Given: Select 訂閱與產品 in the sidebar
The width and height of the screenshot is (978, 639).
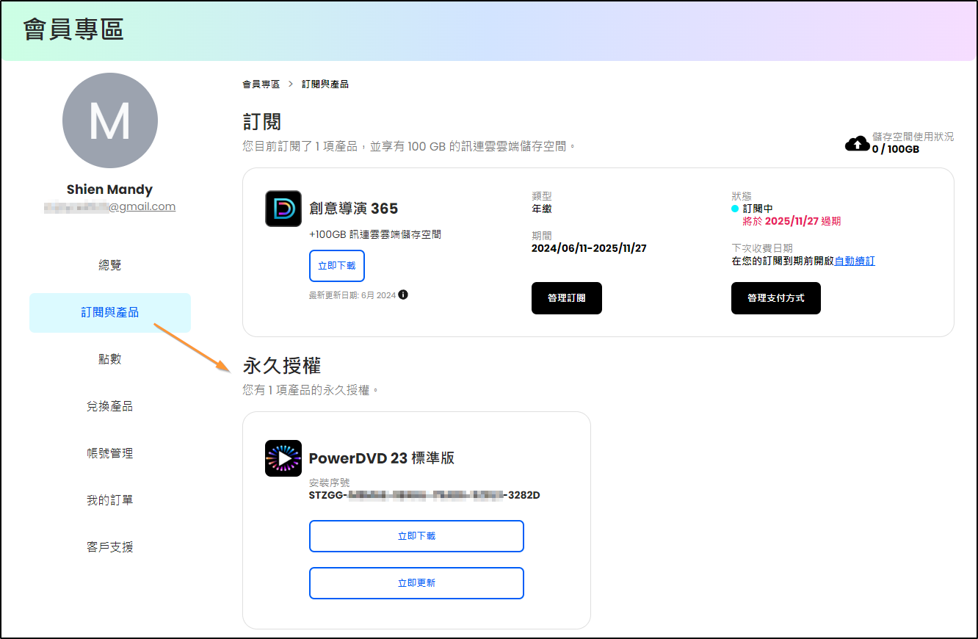Looking at the screenshot, I should point(110,312).
